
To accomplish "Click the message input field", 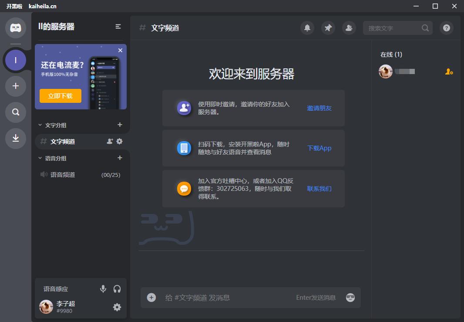I will (x=226, y=298).
